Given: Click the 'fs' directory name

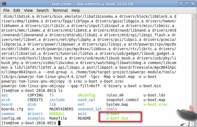Looking at the screenshot, I should click(52, 95).
